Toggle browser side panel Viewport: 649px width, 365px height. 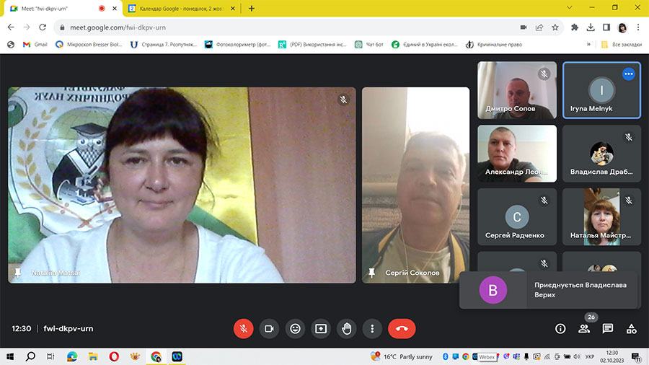point(606,27)
